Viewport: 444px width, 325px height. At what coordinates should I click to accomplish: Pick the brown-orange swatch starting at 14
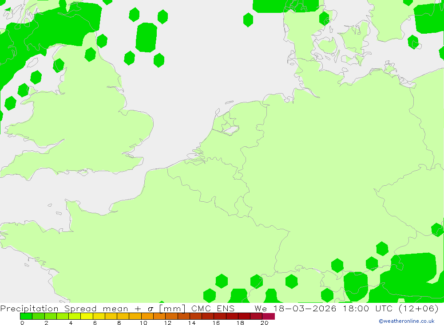pos(196,316)
